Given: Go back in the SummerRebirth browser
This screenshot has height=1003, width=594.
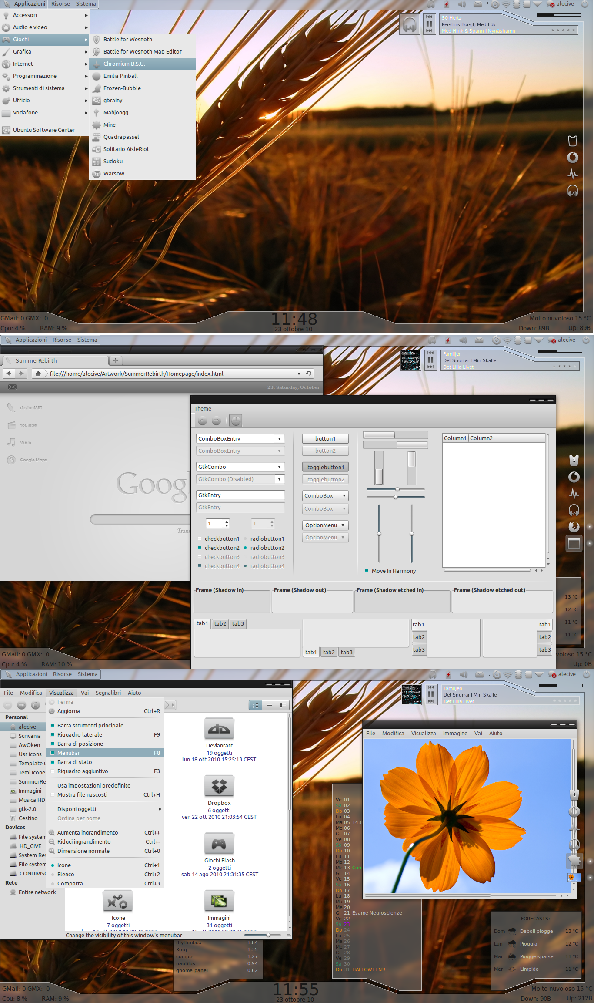Looking at the screenshot, I should point(8,374).
